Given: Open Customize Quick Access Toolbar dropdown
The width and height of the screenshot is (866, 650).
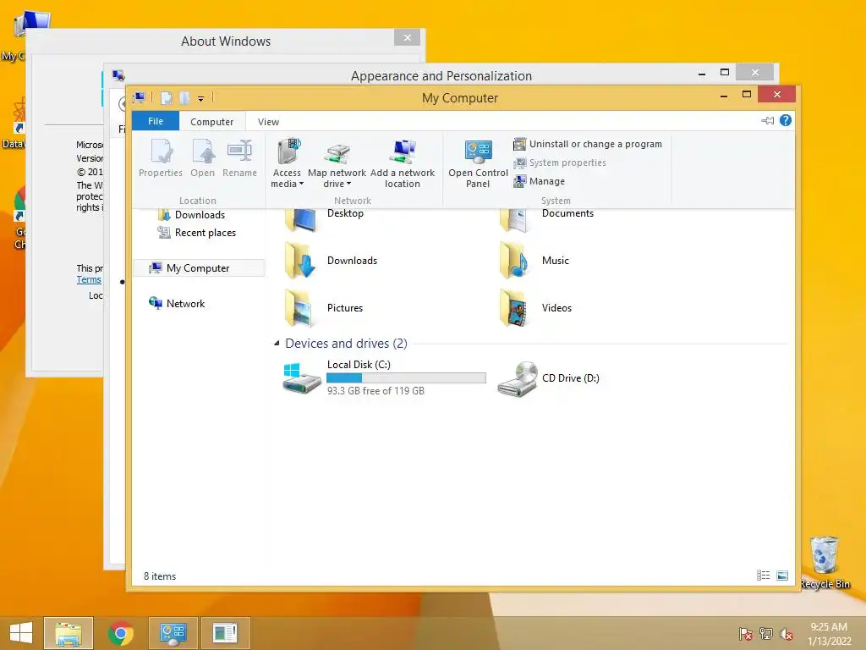Looking at the screenshot, I should point(201,99).
